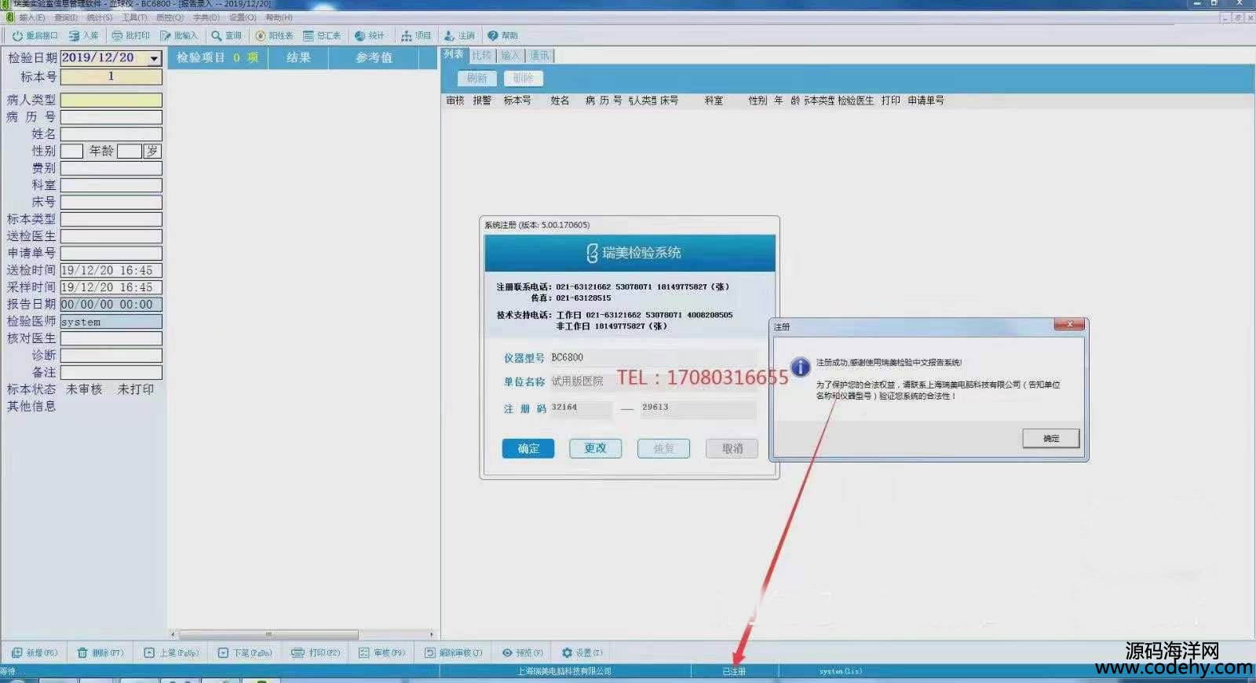
Task: Click 确定 in the 系统注册 dialog
Action: pos(528,448)
